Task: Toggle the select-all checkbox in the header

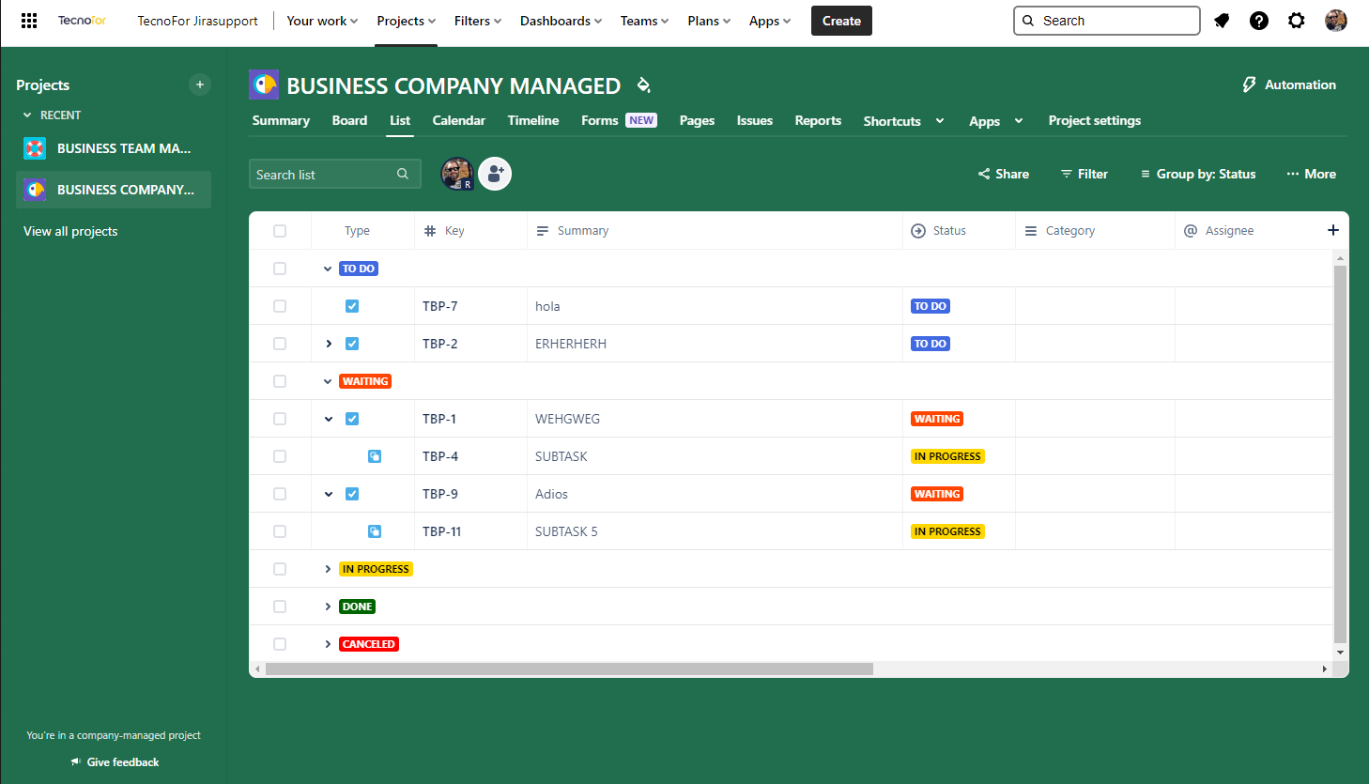Action: (280, 231)
